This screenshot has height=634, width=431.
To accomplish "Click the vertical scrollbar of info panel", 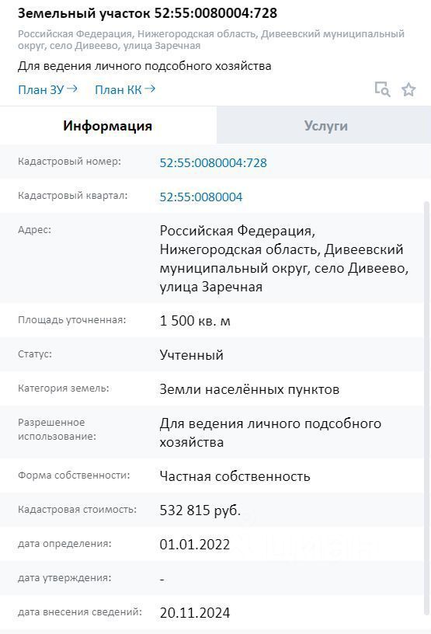I will click(x=426, y=408).
